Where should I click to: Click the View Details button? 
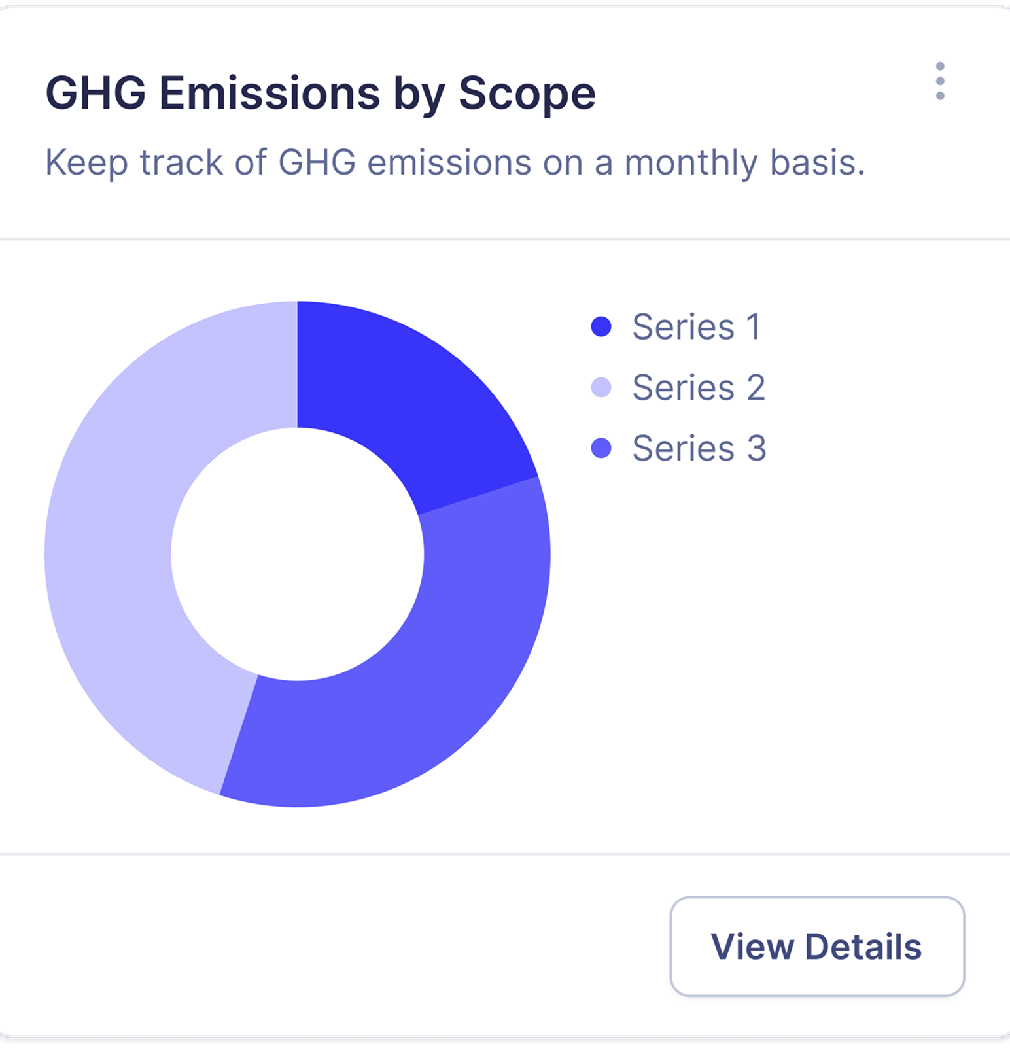[817, 947]
